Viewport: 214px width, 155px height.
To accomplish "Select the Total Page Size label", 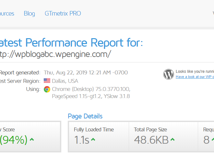I will pos(150,129).
